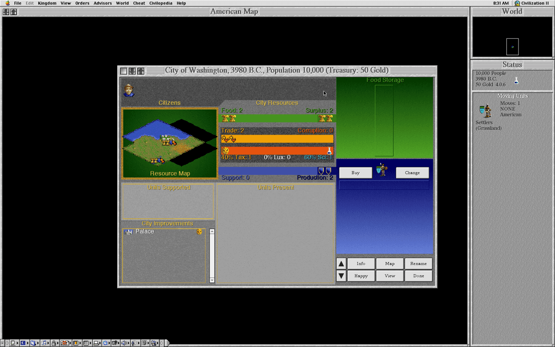Click the Food Storage box
This screenshot has width=555, height=347.
click(384, 120)
